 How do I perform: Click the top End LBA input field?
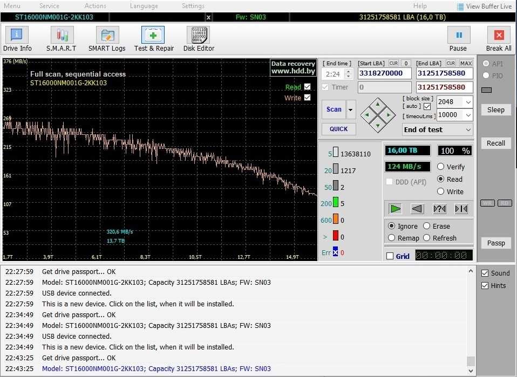[444, 73]
